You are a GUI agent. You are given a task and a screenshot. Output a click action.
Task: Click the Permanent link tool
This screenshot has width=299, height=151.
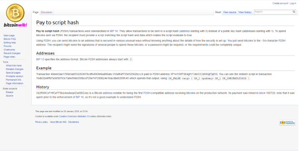[14, 80]
